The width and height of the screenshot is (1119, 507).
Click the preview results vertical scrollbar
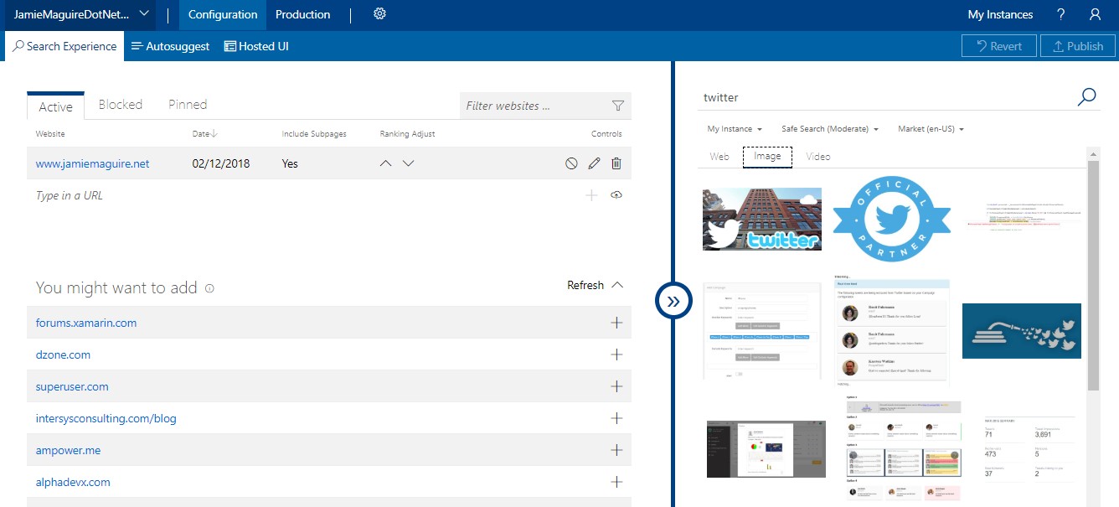pyautogui.click(x=1093, y=277)
